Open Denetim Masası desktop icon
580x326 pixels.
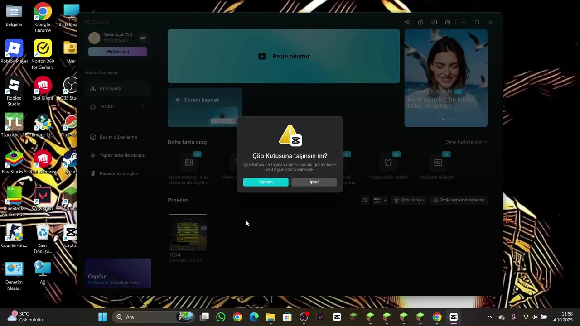click(14, 276)
